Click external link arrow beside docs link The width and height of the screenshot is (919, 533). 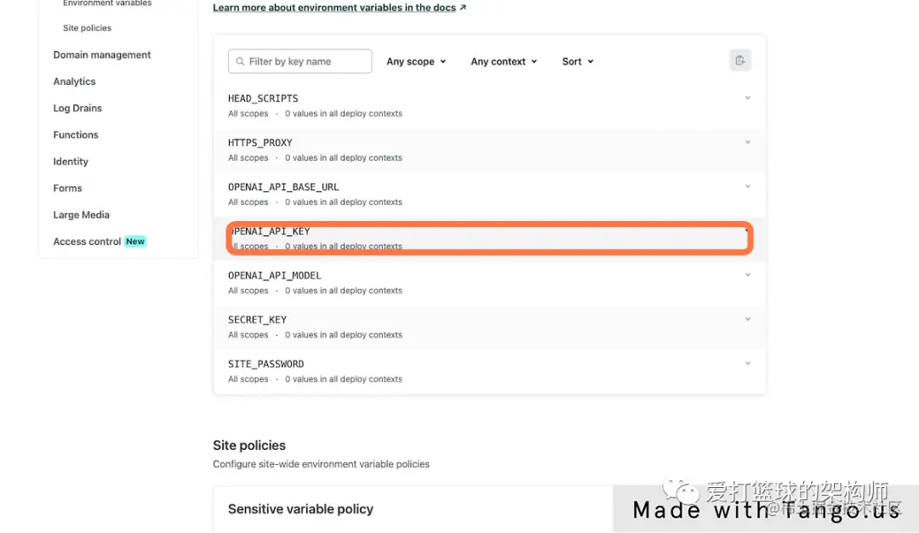click(x=463, y=8)
